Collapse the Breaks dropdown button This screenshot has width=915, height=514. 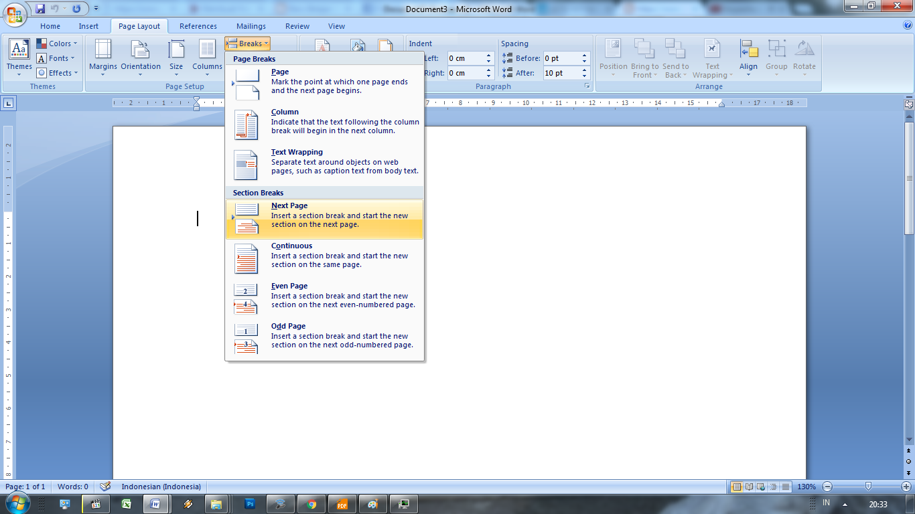coord(247,44)
